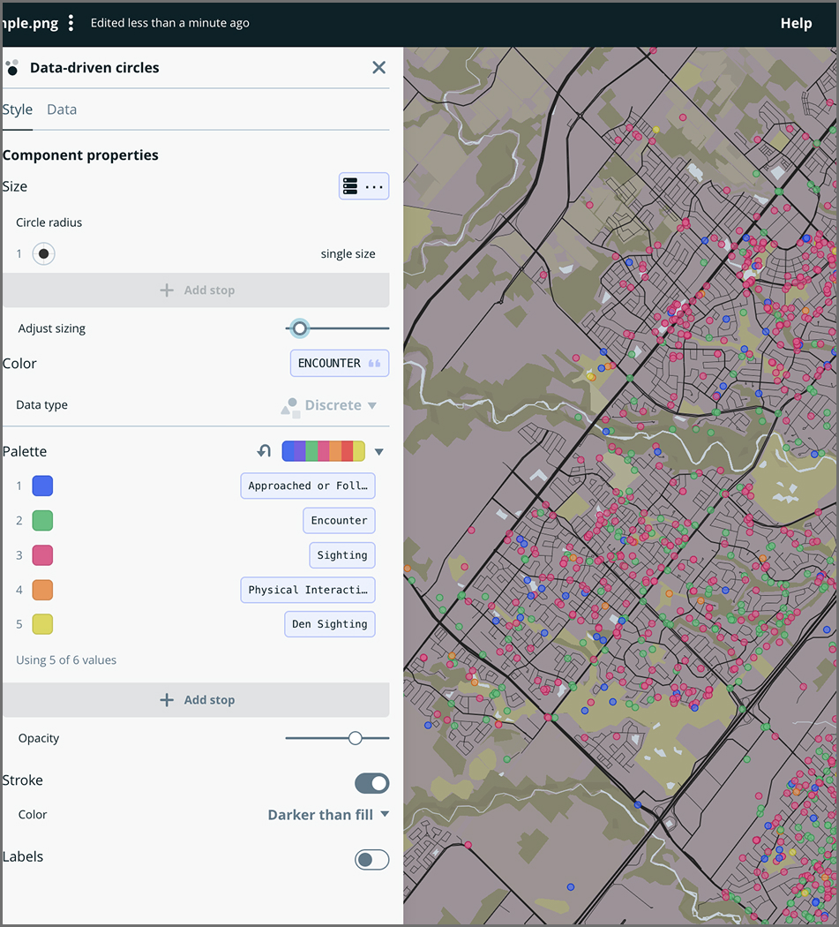Click the ENCOUNTER attribute chip under Color
Screen dimensions: 839x927
[x=339, y=363]
